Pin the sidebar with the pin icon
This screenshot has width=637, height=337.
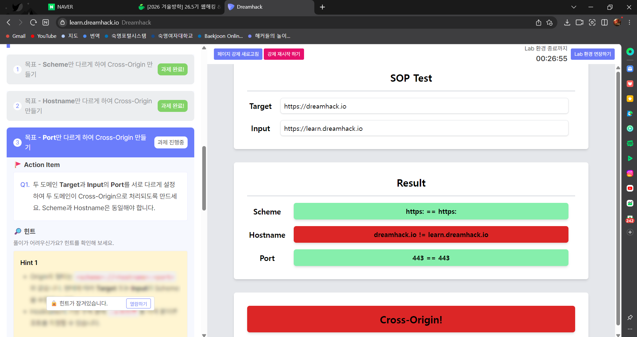(x=630, y=317)
